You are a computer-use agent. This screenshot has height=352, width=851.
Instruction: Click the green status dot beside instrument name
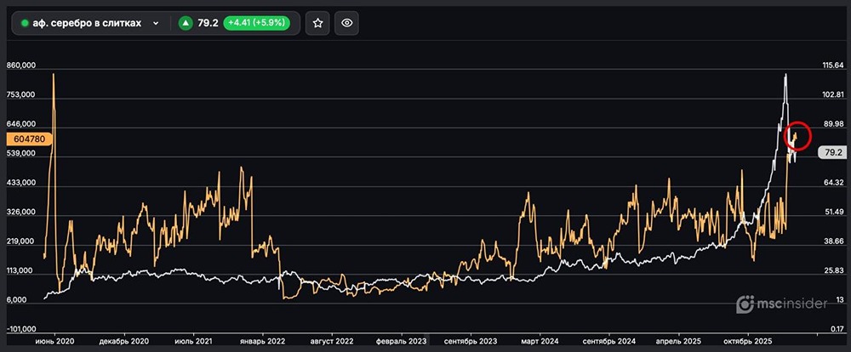point(25,24)
